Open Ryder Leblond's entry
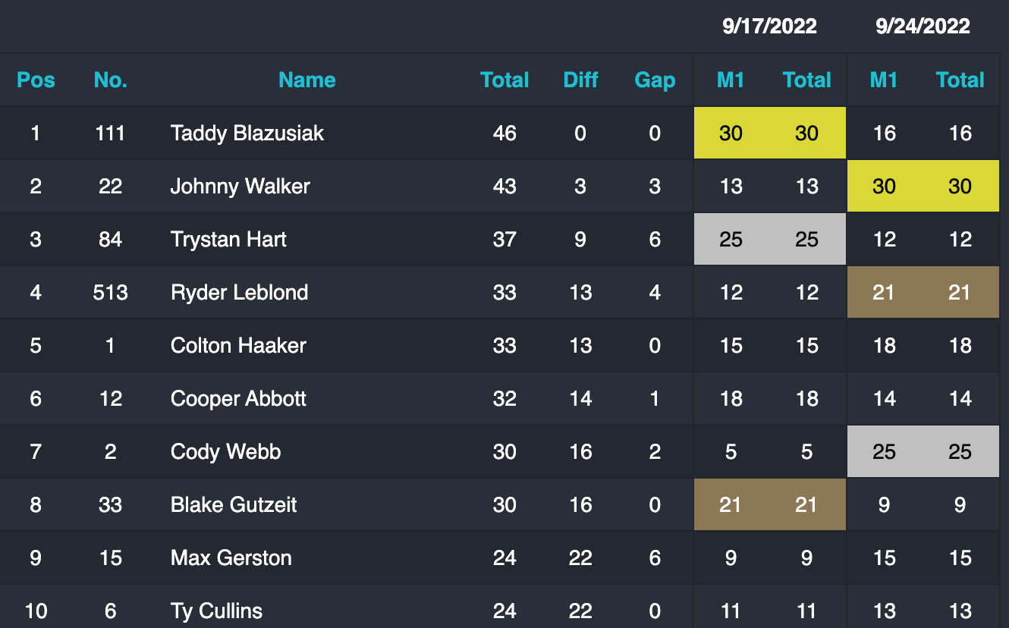Image resolution: width=1009 pixels, height=628 pixels. 239,293
